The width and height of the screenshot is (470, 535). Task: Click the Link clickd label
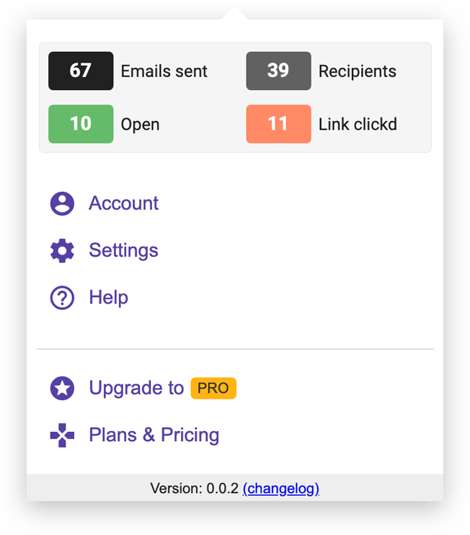(x=358, y=125)
